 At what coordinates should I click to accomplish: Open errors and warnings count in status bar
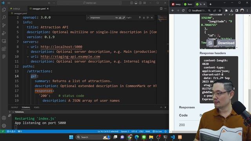(x=11, y=132)
